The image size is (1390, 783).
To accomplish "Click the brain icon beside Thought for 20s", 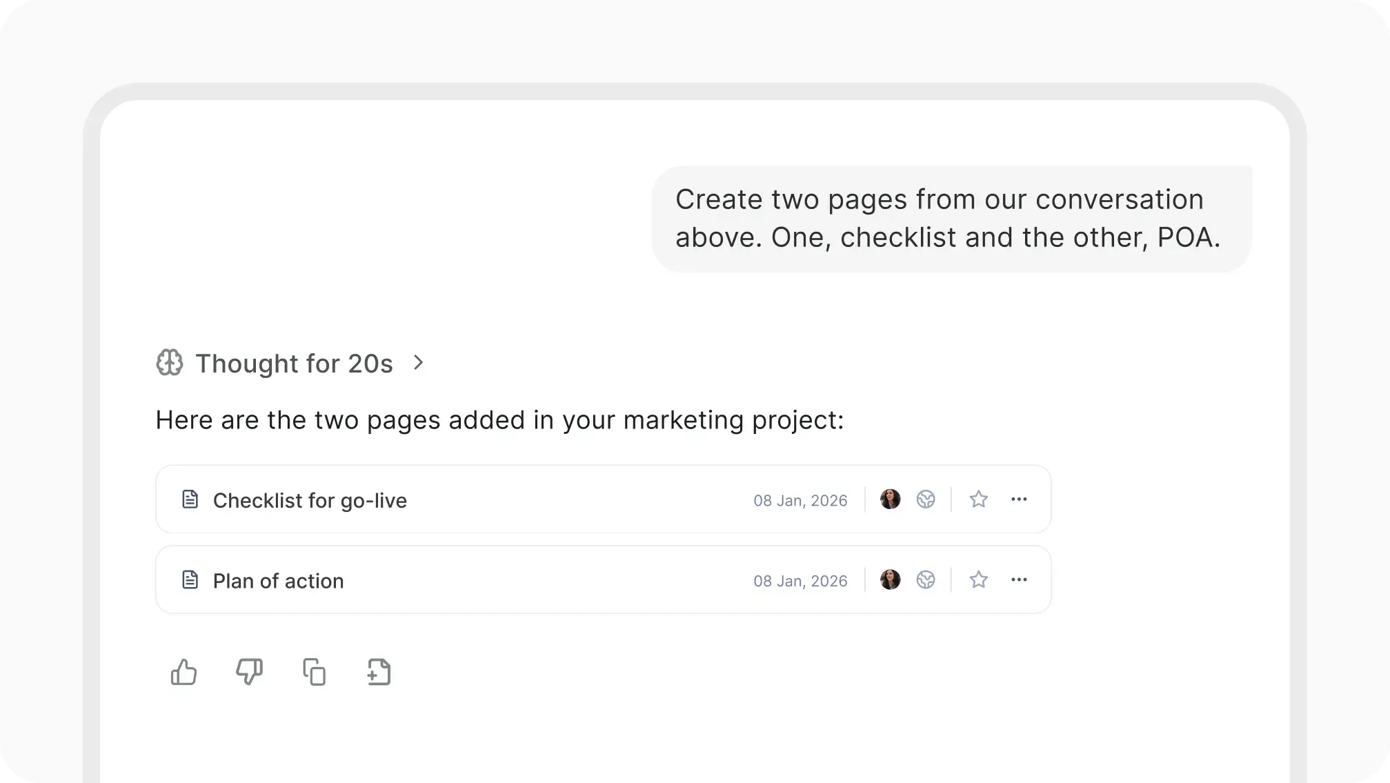I will click(x=170, y=363).
